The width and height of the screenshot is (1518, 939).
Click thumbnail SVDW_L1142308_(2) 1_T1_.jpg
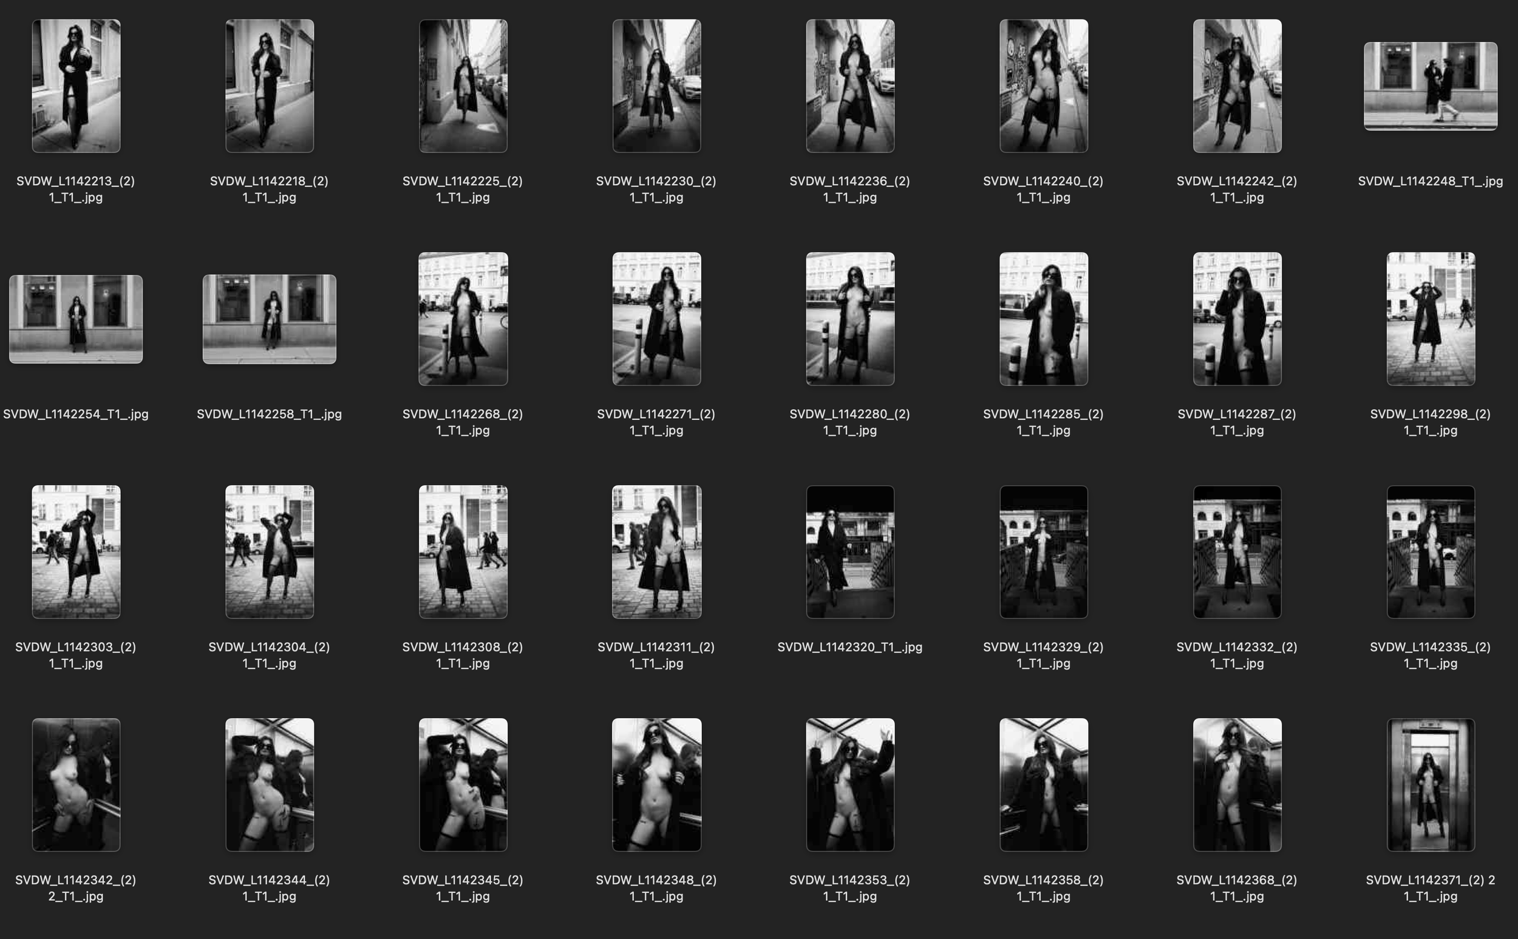(463, 552)
